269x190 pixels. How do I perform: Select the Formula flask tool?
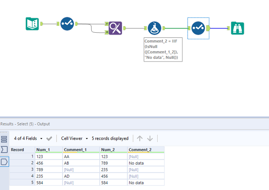tap(155, 28)
